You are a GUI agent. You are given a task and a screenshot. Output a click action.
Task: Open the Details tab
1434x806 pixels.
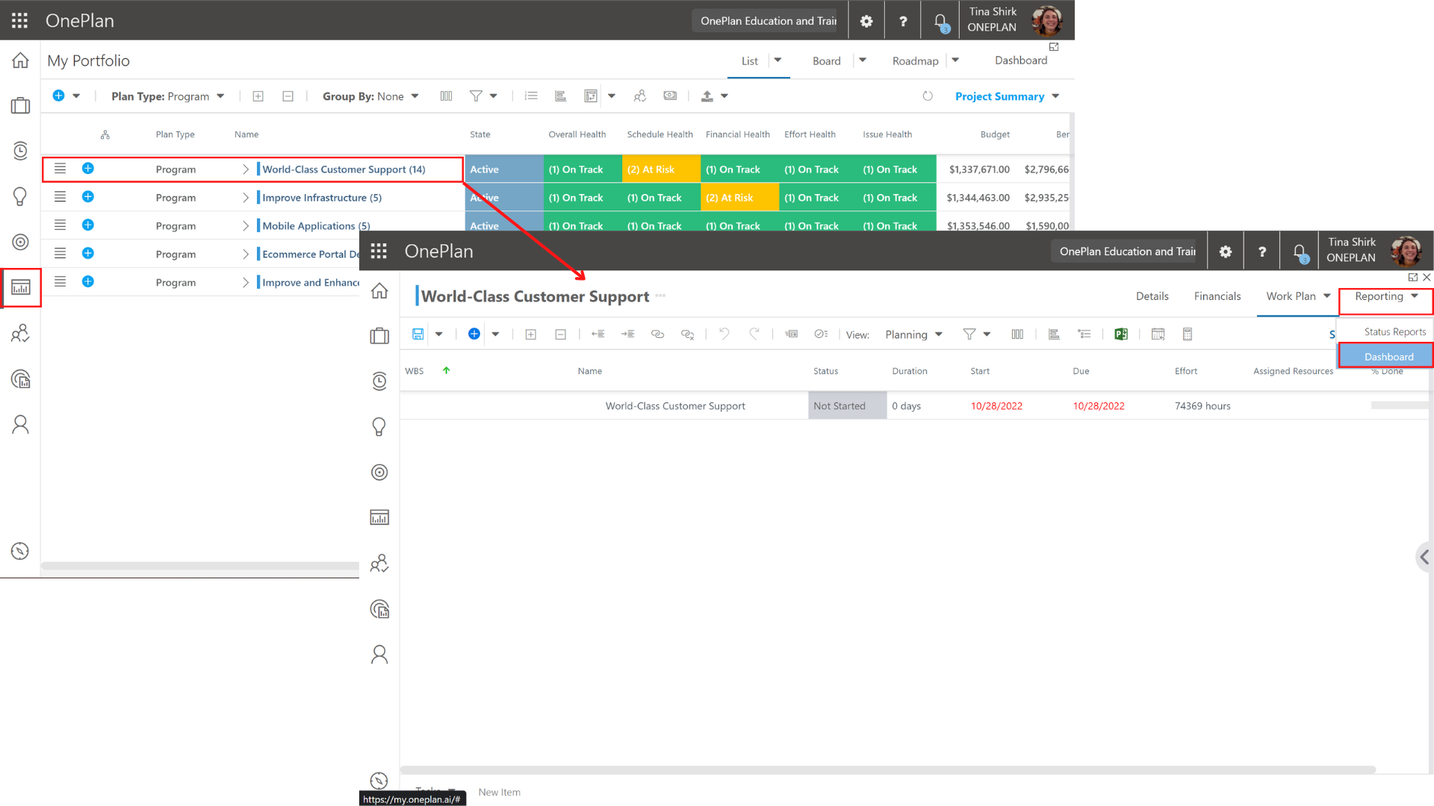(1152, 296)
